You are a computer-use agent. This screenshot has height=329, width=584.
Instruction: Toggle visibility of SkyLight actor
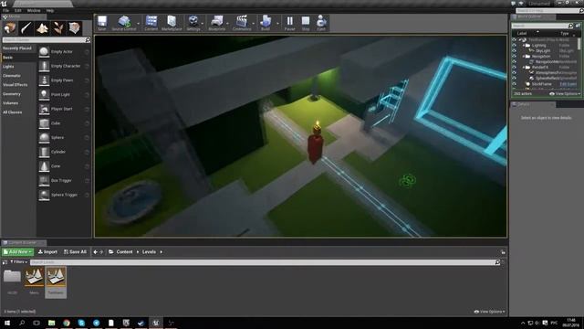515,51
